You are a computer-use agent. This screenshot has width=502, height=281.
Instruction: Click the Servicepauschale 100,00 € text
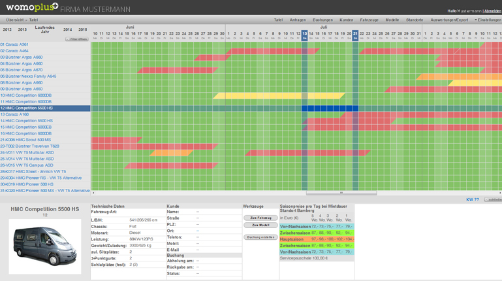click(304, 258)
